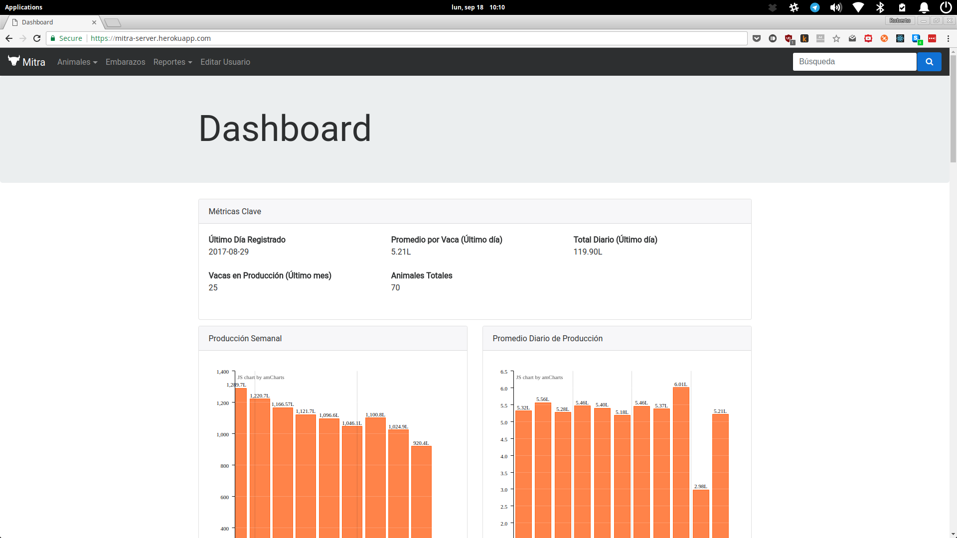The height and width of the screenshot is (538, 957).
Task: Click the Vacas en Producción label
Action: (270, 275)
